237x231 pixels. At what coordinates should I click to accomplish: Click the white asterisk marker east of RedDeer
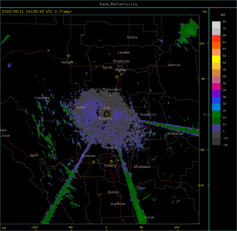coord(138,83)
